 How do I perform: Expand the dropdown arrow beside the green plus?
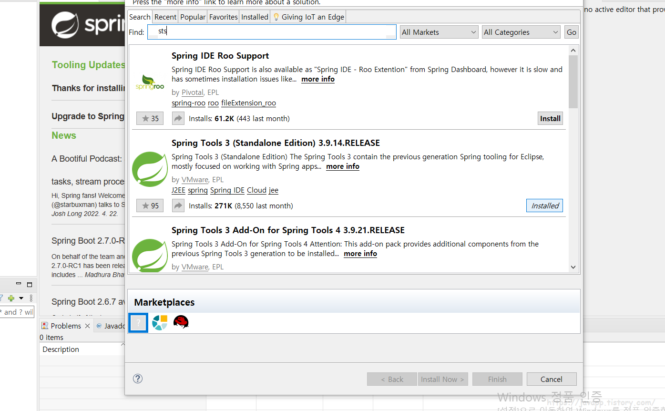click(x=21, y=298)
